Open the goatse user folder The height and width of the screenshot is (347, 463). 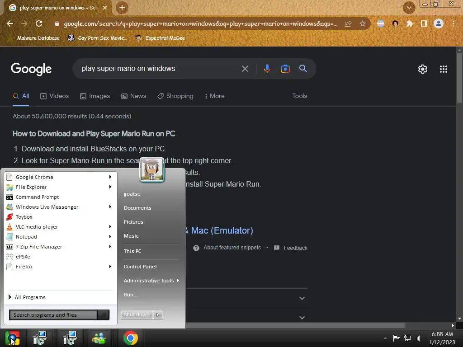[132, 194]
